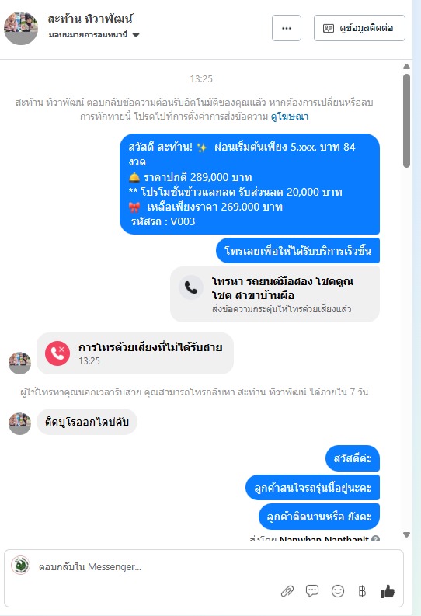The image size is (421, 616).
Task: Click the ดูข้อมูลติดต่อ contact info button
Action: [360, 28]
